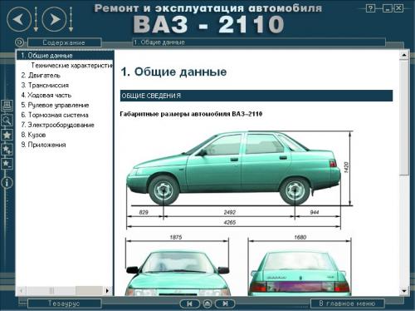The height and width of the screenshot is (311, 415).
Task: Open the magnifier search icon
Action: 7,121
